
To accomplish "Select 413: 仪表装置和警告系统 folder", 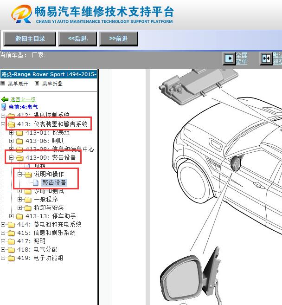I will tap(52, 124).
